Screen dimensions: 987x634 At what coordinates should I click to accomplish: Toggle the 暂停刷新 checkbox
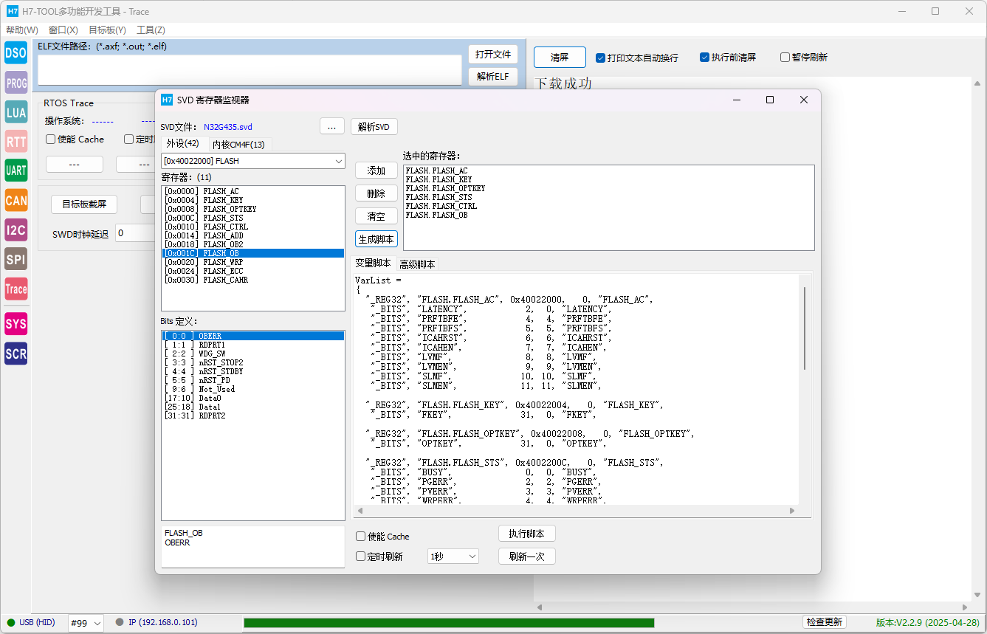click(x=785, y=58)
